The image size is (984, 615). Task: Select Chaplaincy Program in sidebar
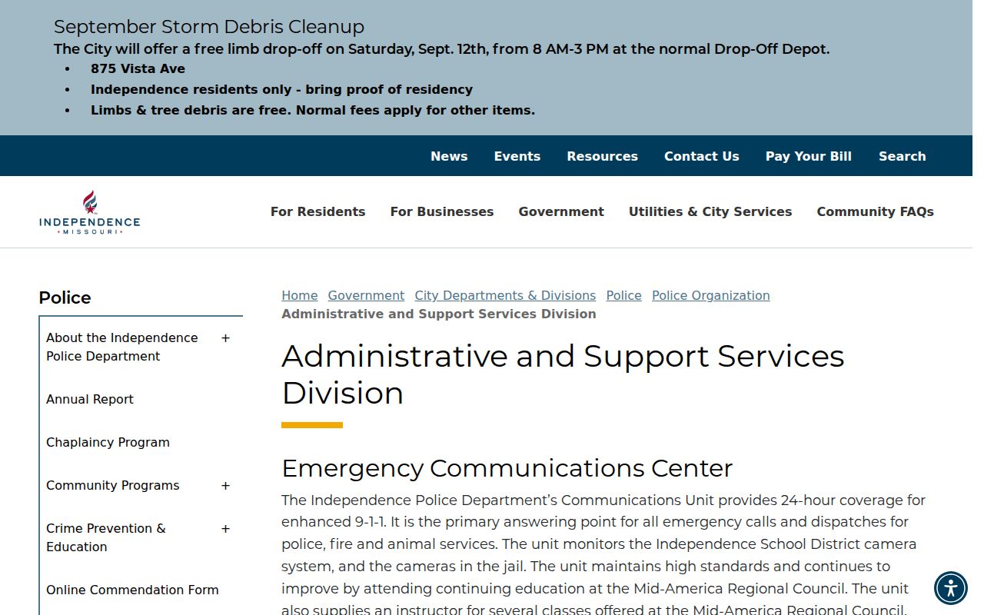[108, 443]
